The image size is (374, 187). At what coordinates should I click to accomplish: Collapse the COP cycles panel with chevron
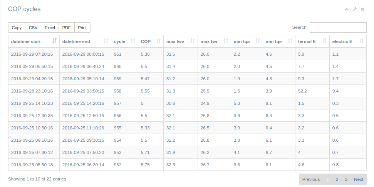click(x=347, y=9)
